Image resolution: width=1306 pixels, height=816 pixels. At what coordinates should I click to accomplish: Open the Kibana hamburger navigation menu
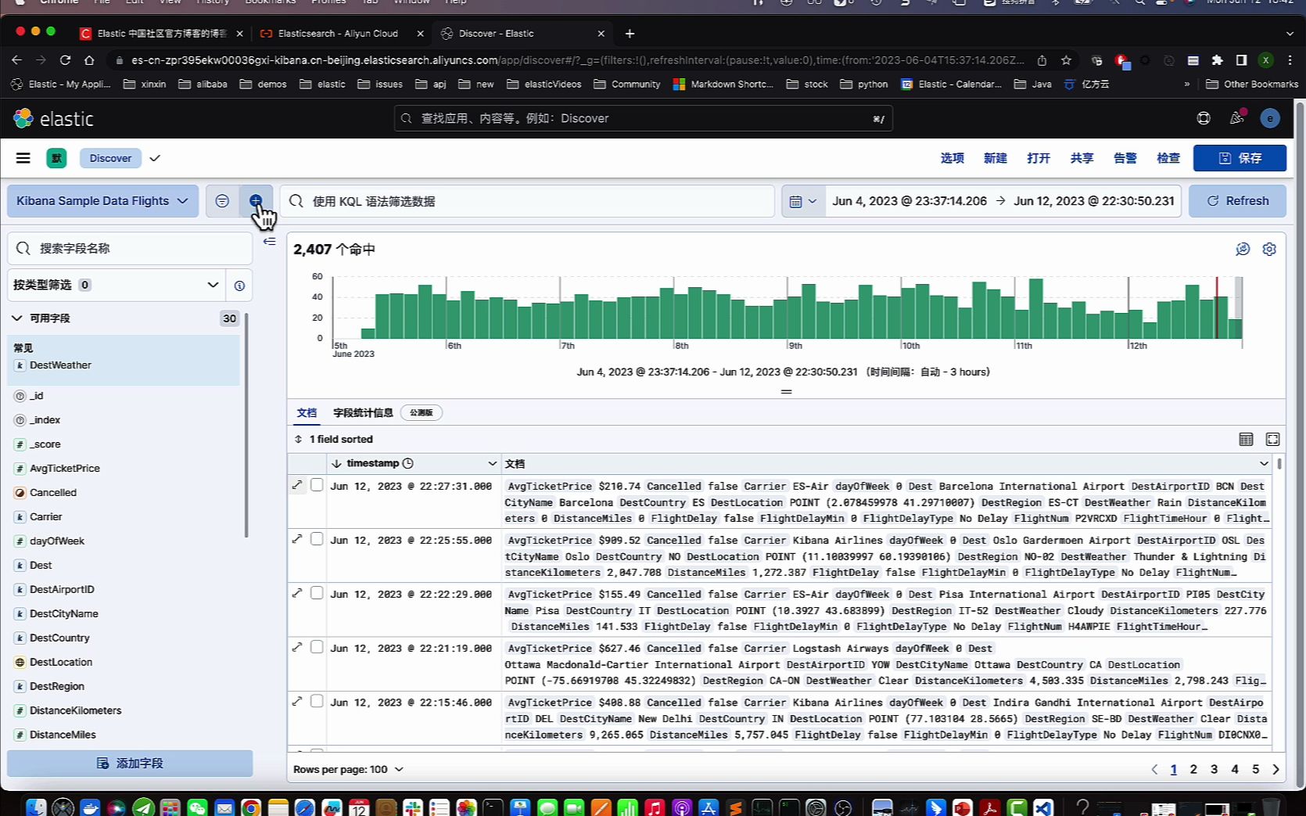coord(23,158)
